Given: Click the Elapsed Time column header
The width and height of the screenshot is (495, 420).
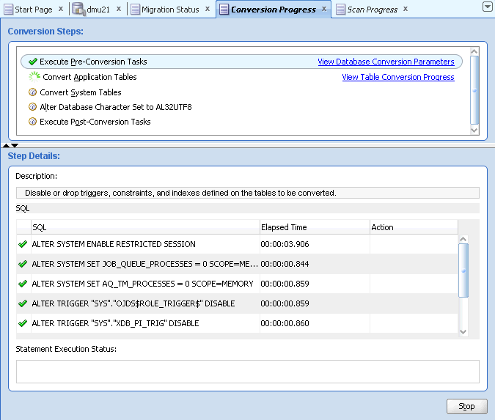Looking at the screenshot, I should point(315,227).
